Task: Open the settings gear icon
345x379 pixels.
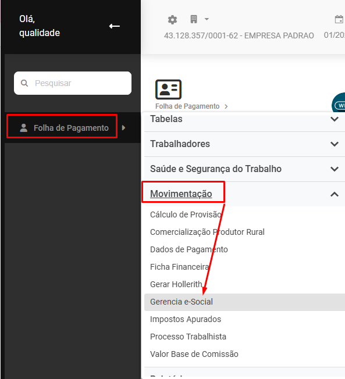Action: [x=172, y=20]
